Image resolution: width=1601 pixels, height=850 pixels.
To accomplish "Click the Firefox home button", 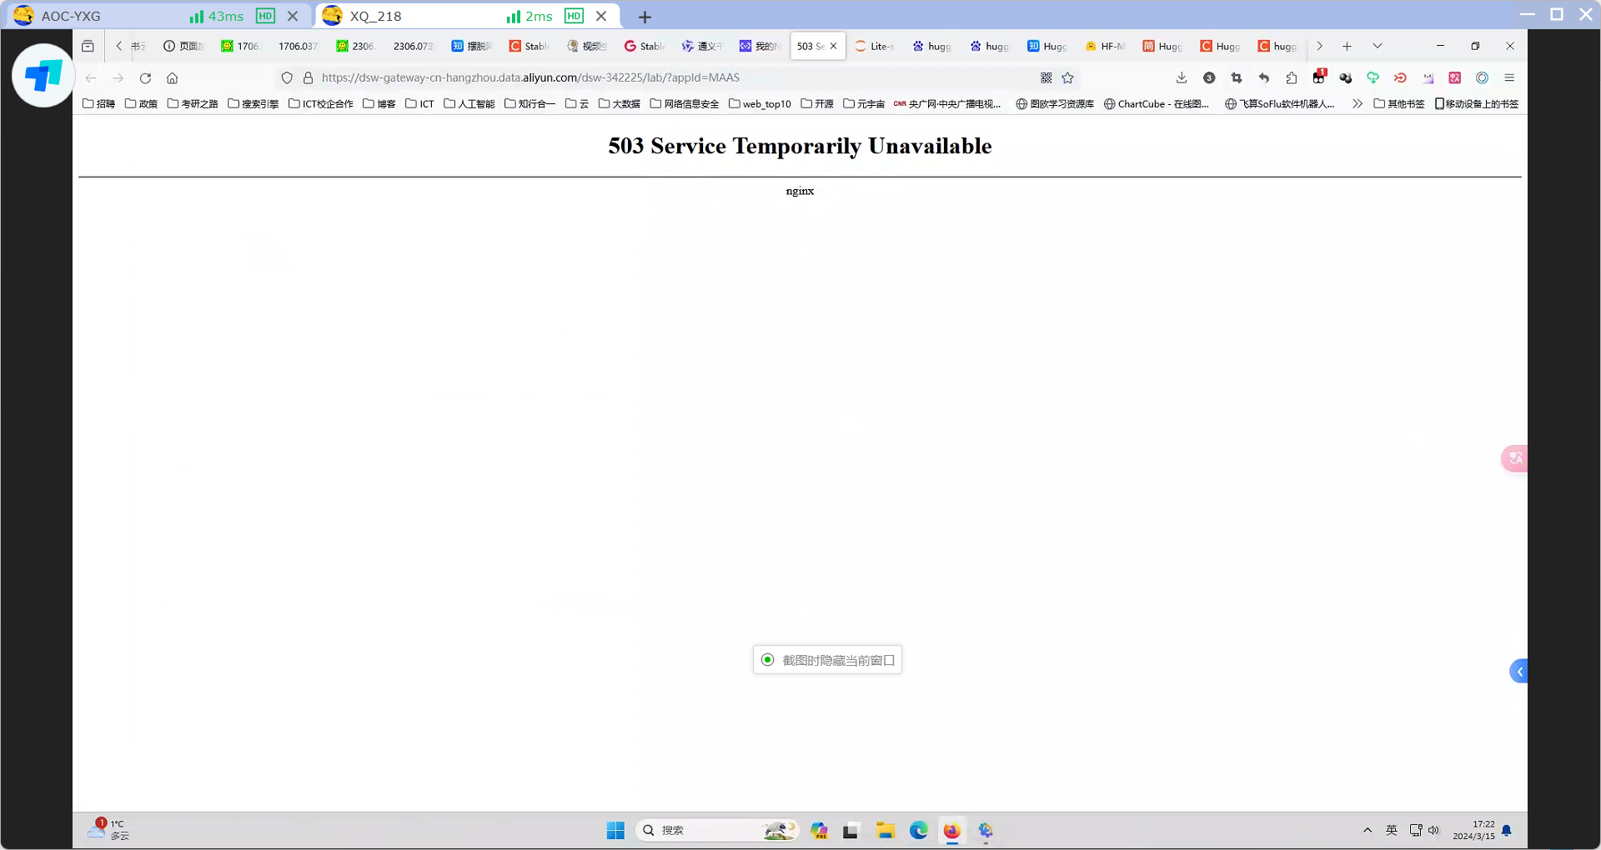I will [x=172, y=77].
